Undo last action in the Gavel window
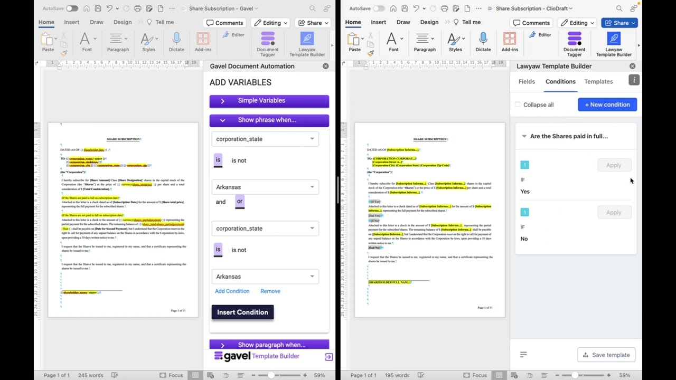676x380 pixels. tap(109, 8)
